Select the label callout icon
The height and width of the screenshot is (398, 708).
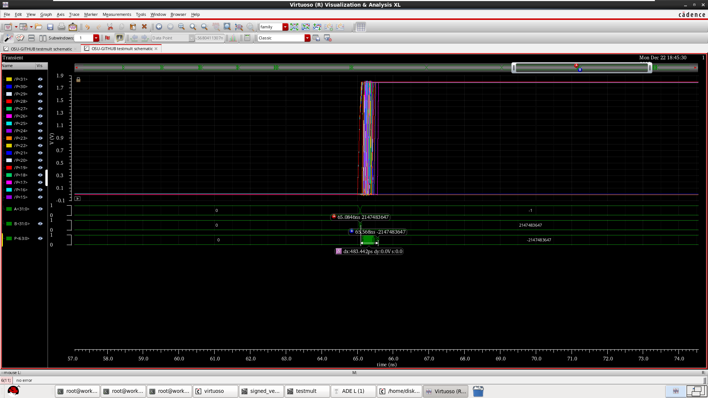[119, 38]
